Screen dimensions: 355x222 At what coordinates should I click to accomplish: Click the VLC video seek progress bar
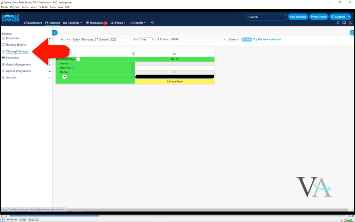(173, 216)
